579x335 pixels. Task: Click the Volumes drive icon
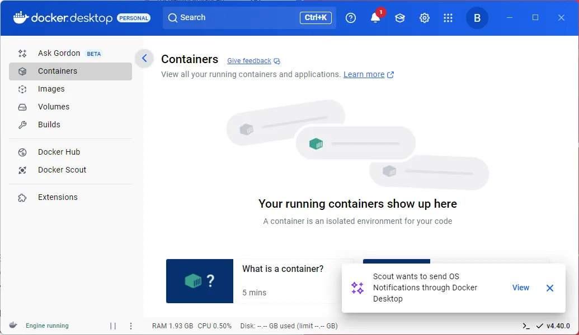(x=22, y=107)
